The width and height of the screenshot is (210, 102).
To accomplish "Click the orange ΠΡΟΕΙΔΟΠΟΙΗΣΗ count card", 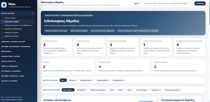I will (123, 66).
